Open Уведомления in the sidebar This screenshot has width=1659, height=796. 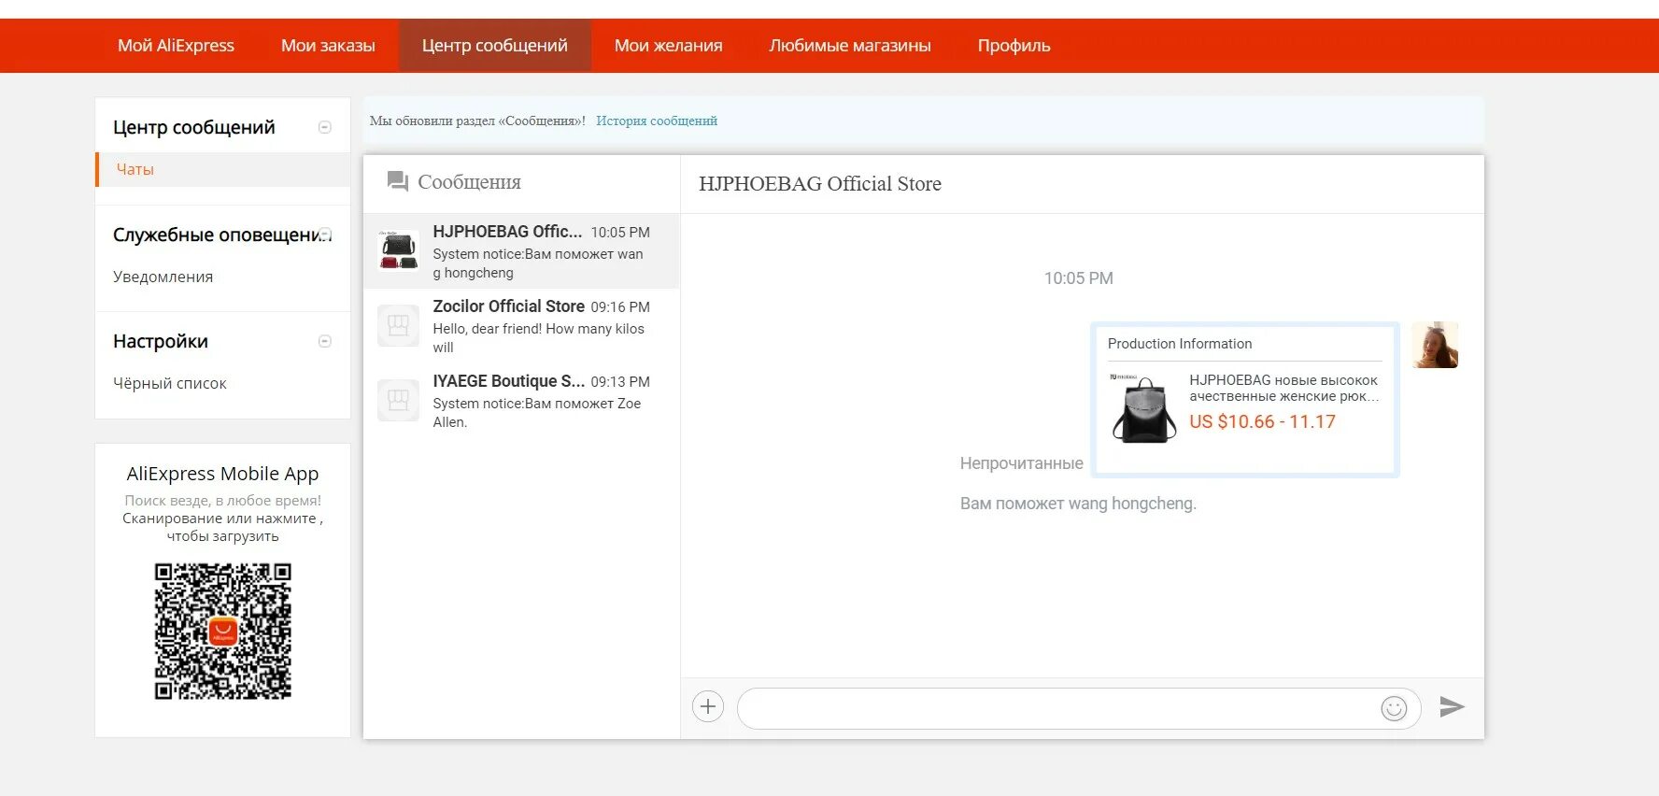163,277
